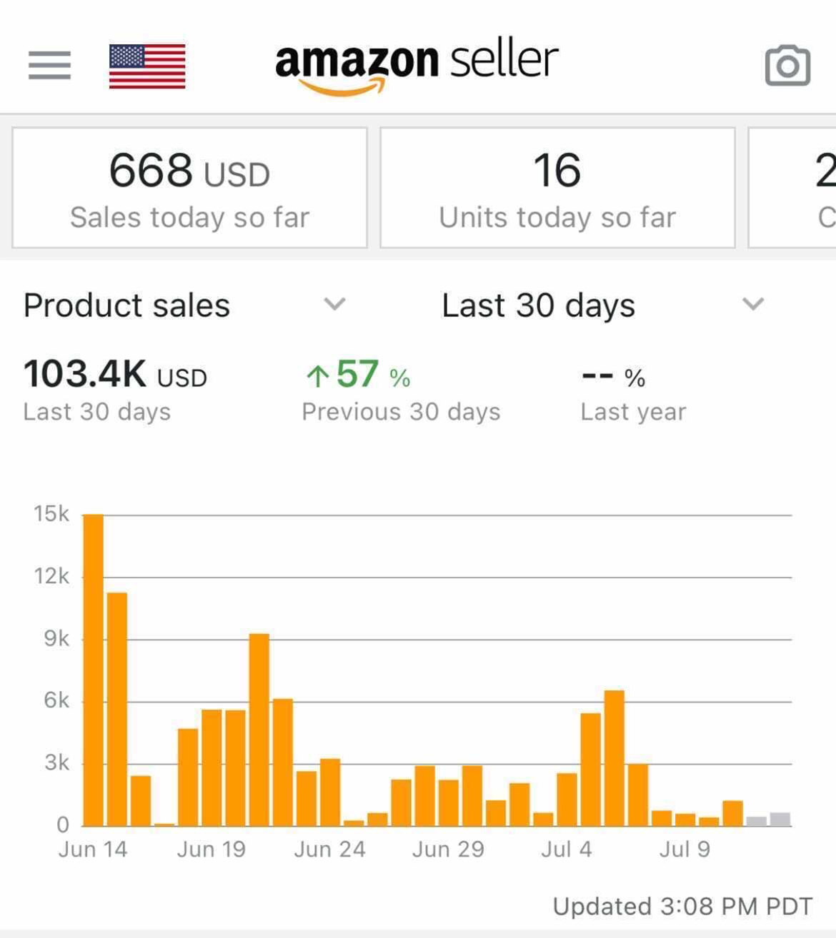Expand the Last 30 days chevron
Image resolution: width=836 pixels, height=938 pixels.
pos(753,305)
